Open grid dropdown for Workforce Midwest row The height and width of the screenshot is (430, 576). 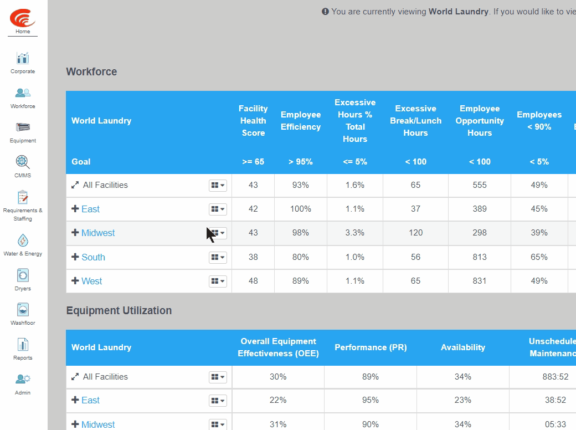coord(218,233)
